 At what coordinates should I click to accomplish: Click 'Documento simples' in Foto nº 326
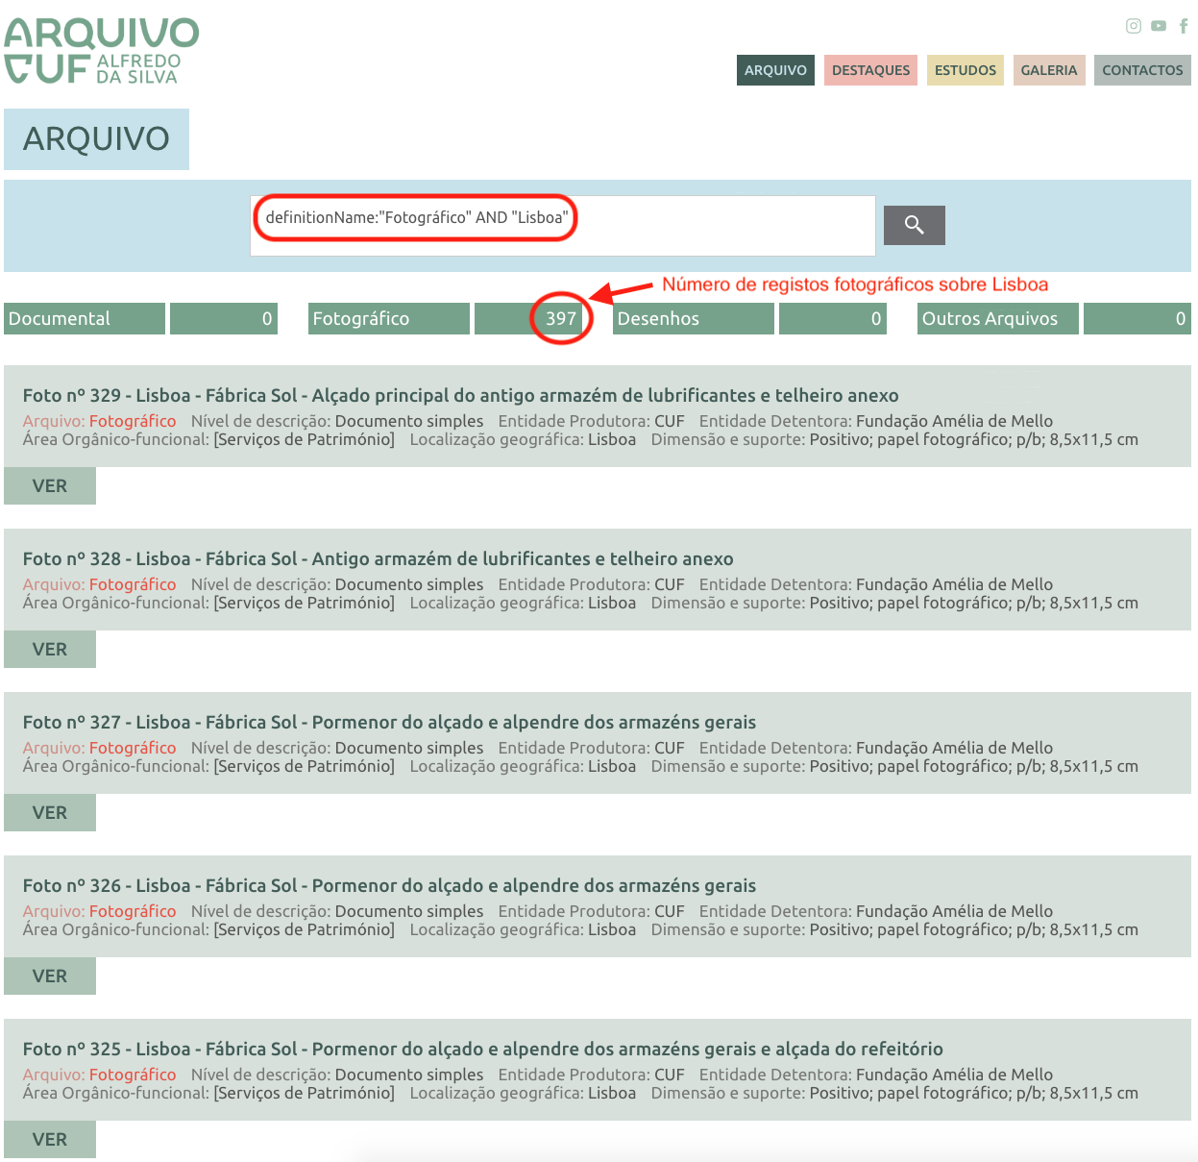(409, 911)
